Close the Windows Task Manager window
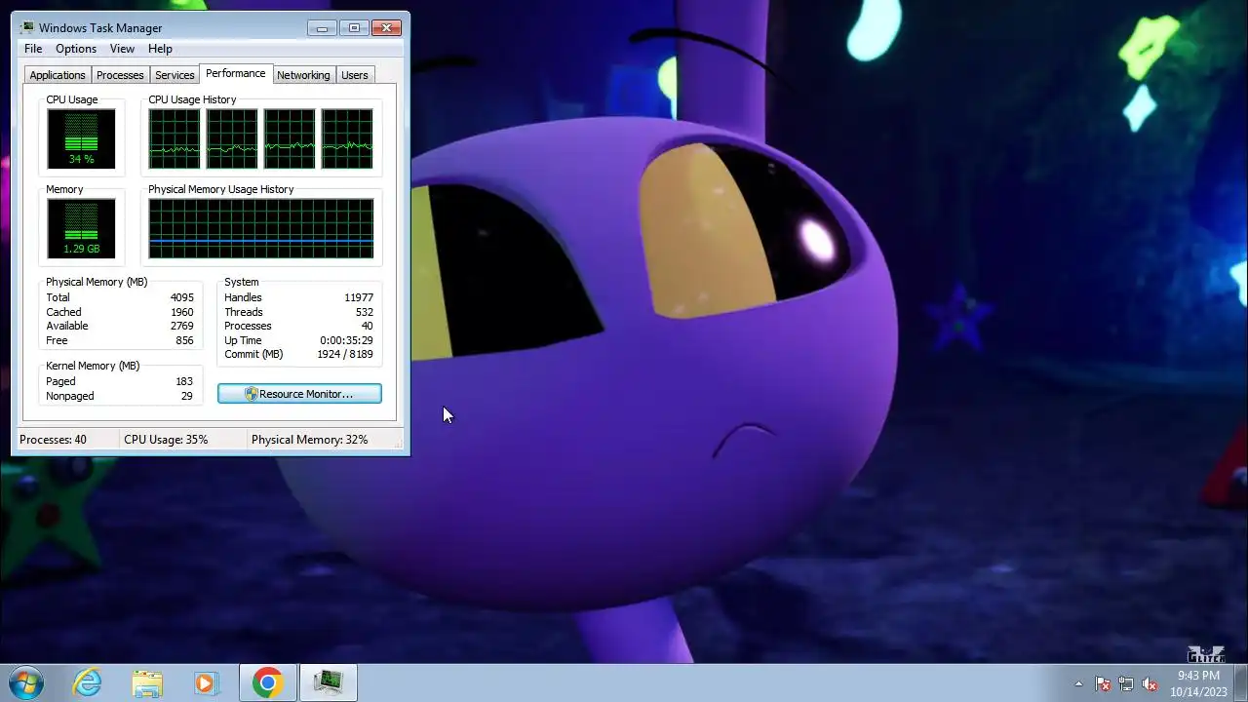1248x702 pixels. click(387, 27)
